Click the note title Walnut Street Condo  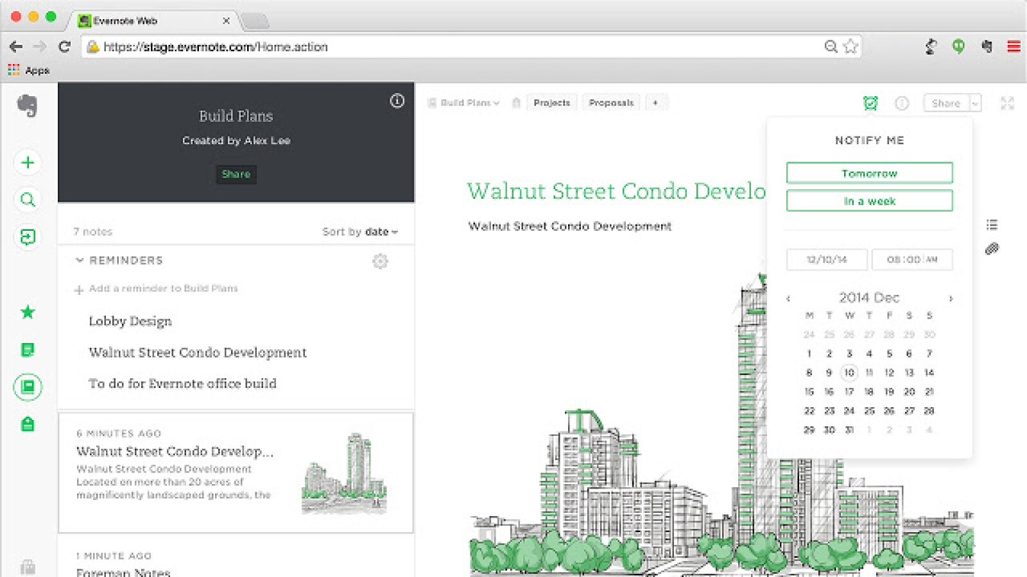pyautogui.click(x=616, y=191)
